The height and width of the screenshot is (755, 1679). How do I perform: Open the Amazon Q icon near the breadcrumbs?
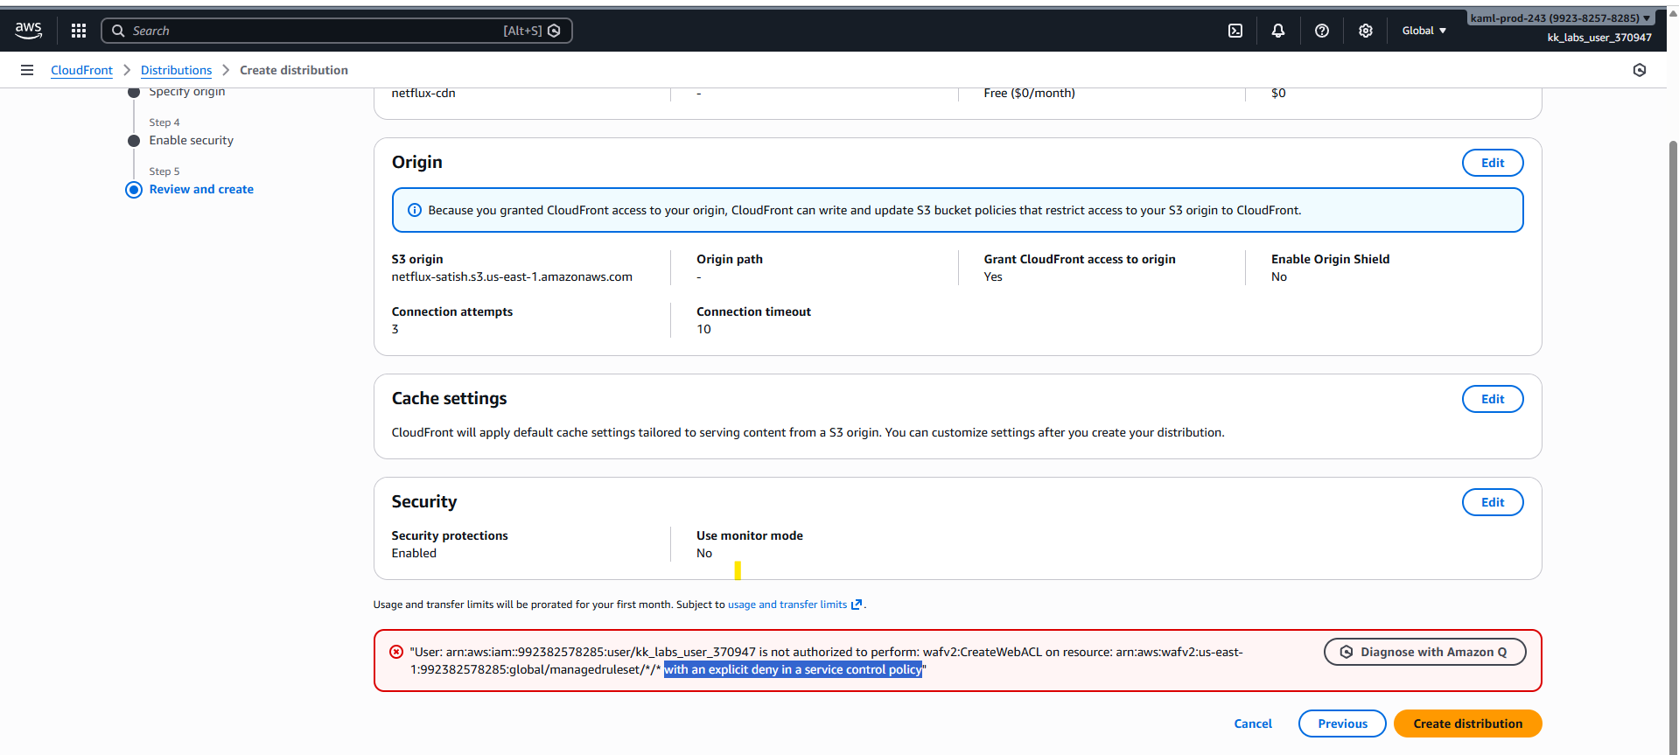(1640, 70)
